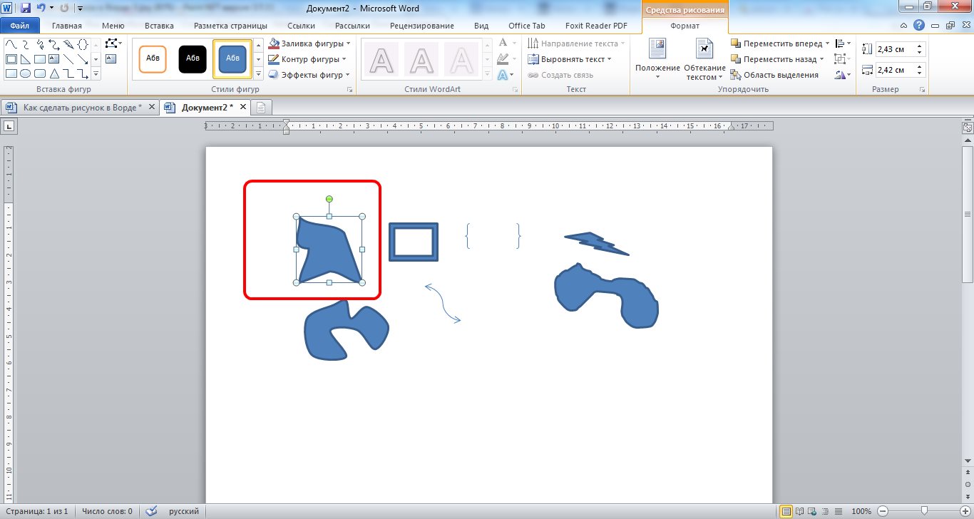Viewport: 974px width, 519px height.
Task: Undo the last action
Action: point(41,9)
